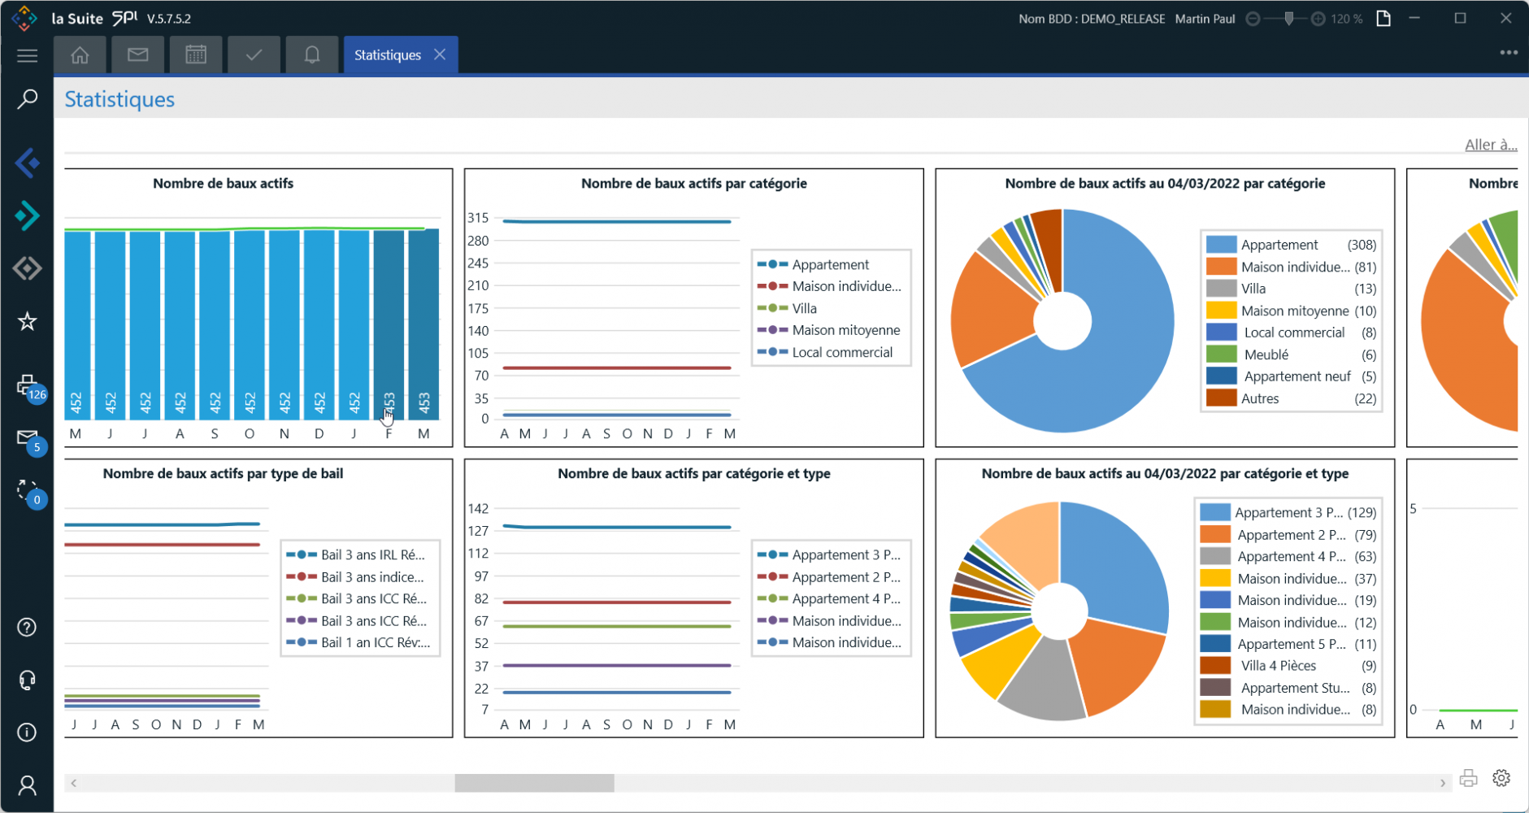Image resolution: width=1529 pixels, height=813 pixels.
Task: Click the zoom level slider handle
Action: (1289, 19)
